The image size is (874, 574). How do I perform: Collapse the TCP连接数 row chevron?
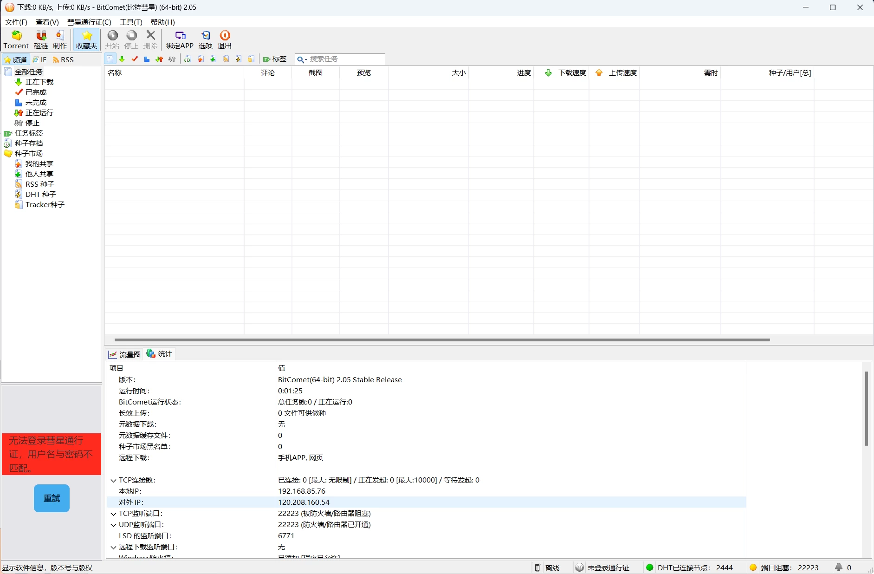(x=113, y=480)
